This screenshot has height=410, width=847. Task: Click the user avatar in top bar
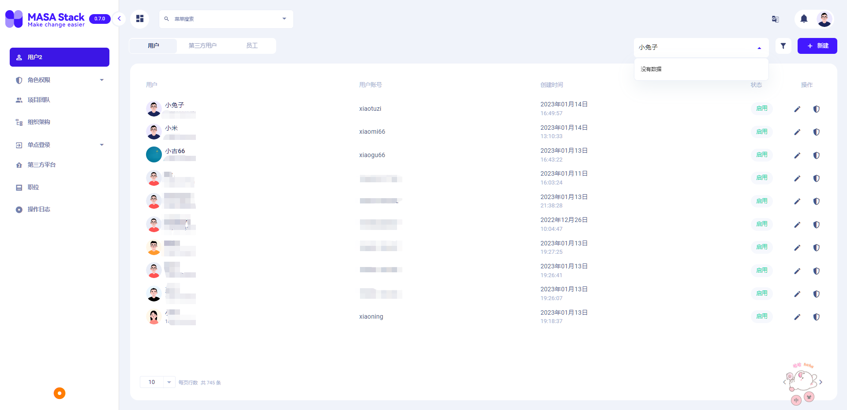[x=825, y=19]
